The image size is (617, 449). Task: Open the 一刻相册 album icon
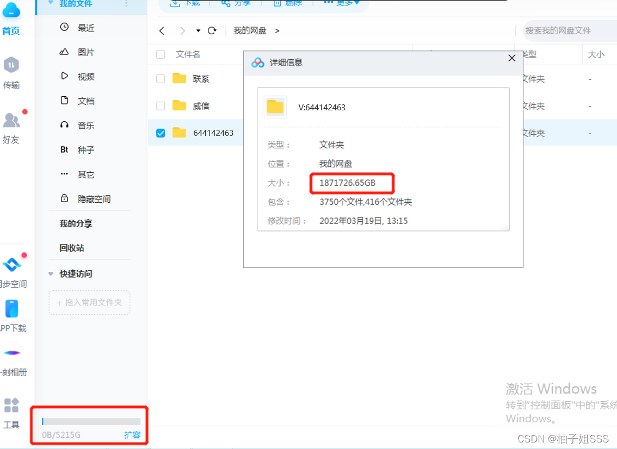point(12,353)
